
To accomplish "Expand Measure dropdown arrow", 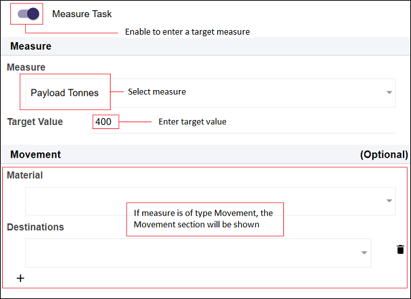I will [389, 92].
